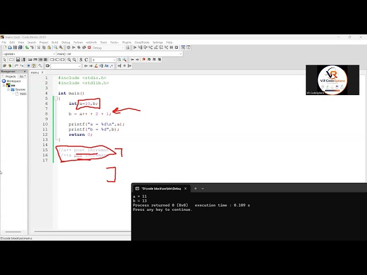Screen dimensions: 367x275
Task: Click the Build and run icon
Action: 79,48
